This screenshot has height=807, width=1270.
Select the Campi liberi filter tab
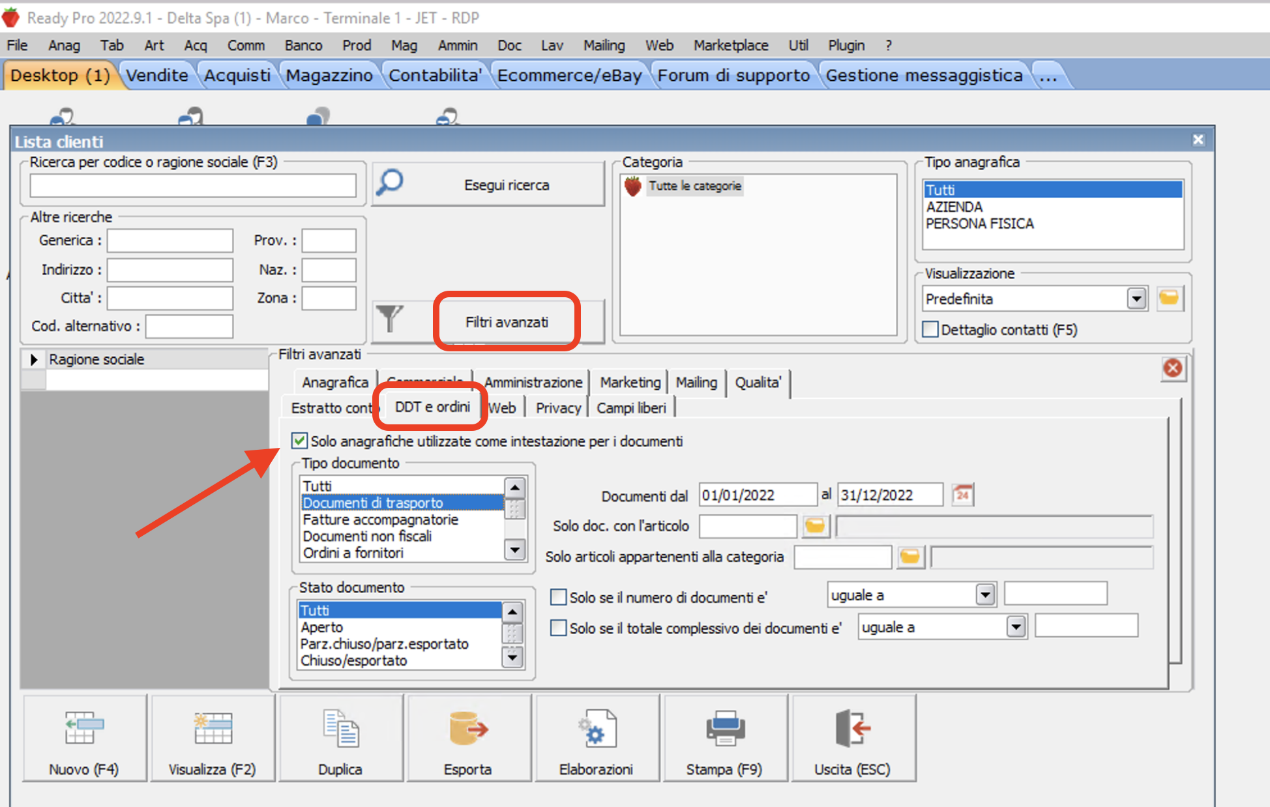631,408
